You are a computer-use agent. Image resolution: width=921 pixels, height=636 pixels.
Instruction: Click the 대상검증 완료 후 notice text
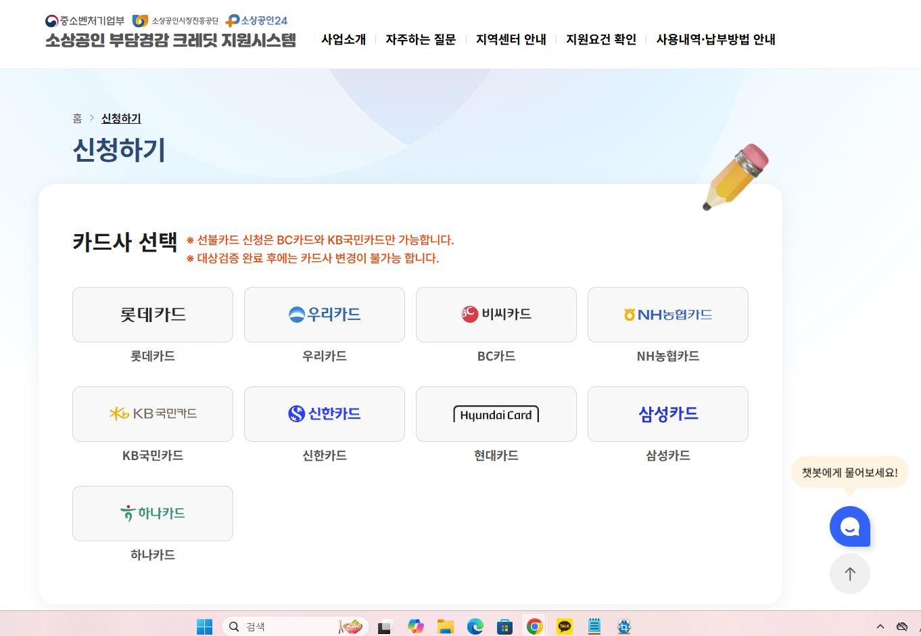click(313, 258)
